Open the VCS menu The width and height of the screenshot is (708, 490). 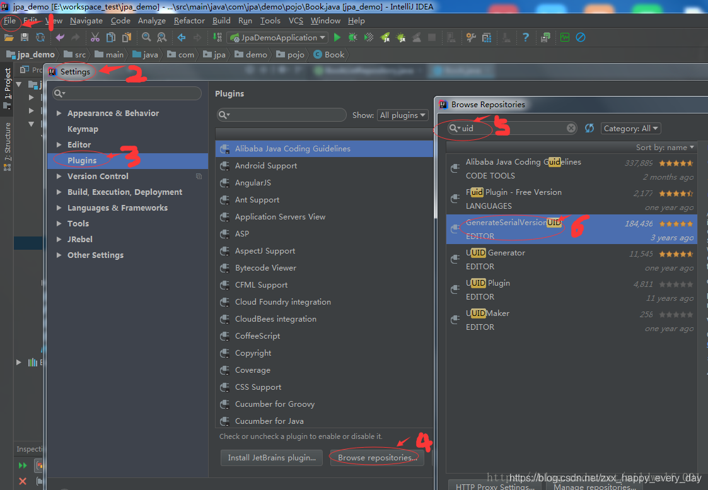pyautogui.click(x=296, y=21)
